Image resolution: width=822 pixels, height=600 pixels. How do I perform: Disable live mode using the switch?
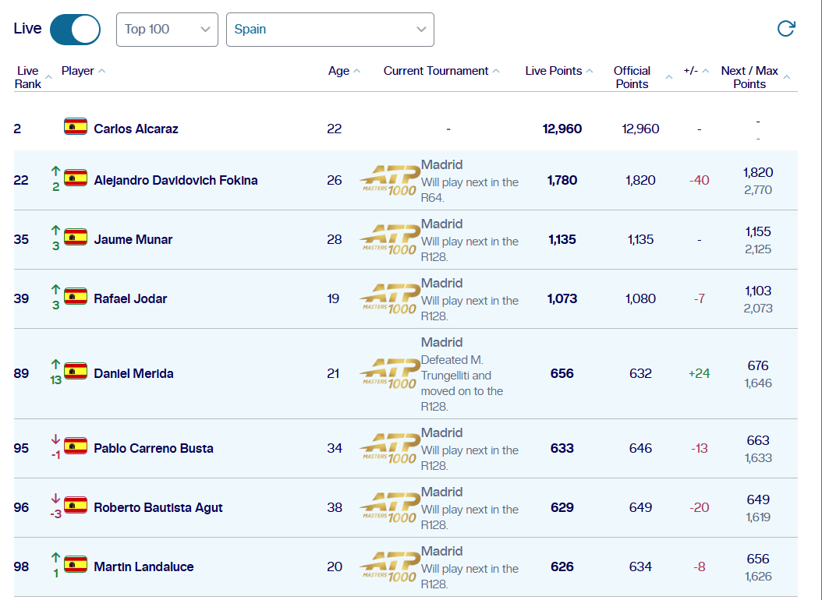coord(75,29)
